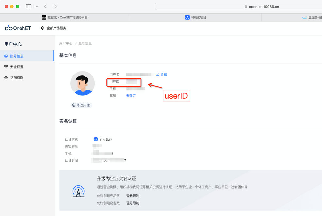Click the 个人认证 badge icon
Image resolution: width=322 pixels, height=216 pixels.
click(x=96, y=139)
